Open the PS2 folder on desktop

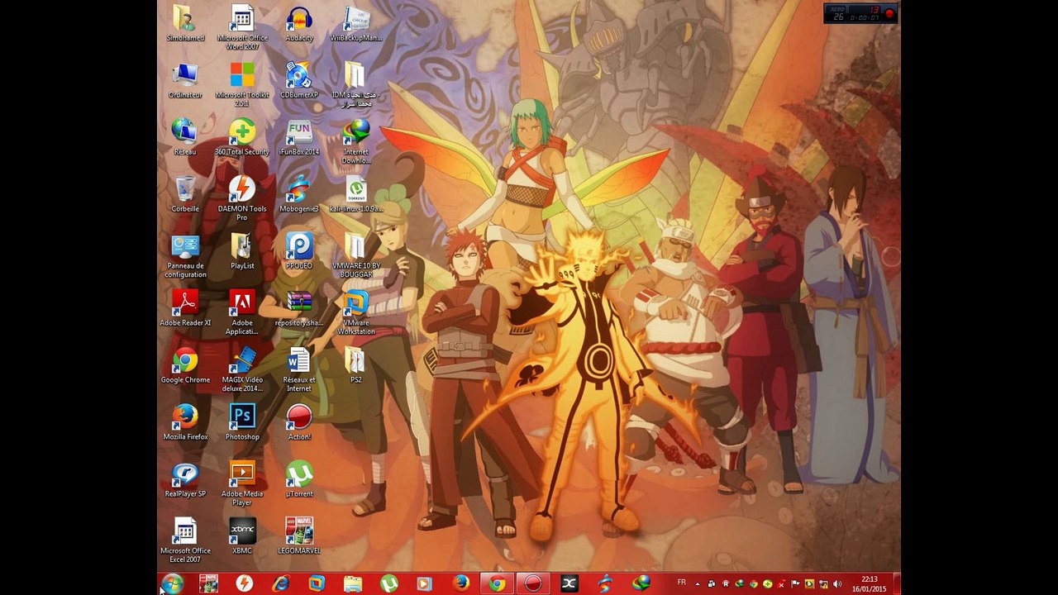click(355, 365)
